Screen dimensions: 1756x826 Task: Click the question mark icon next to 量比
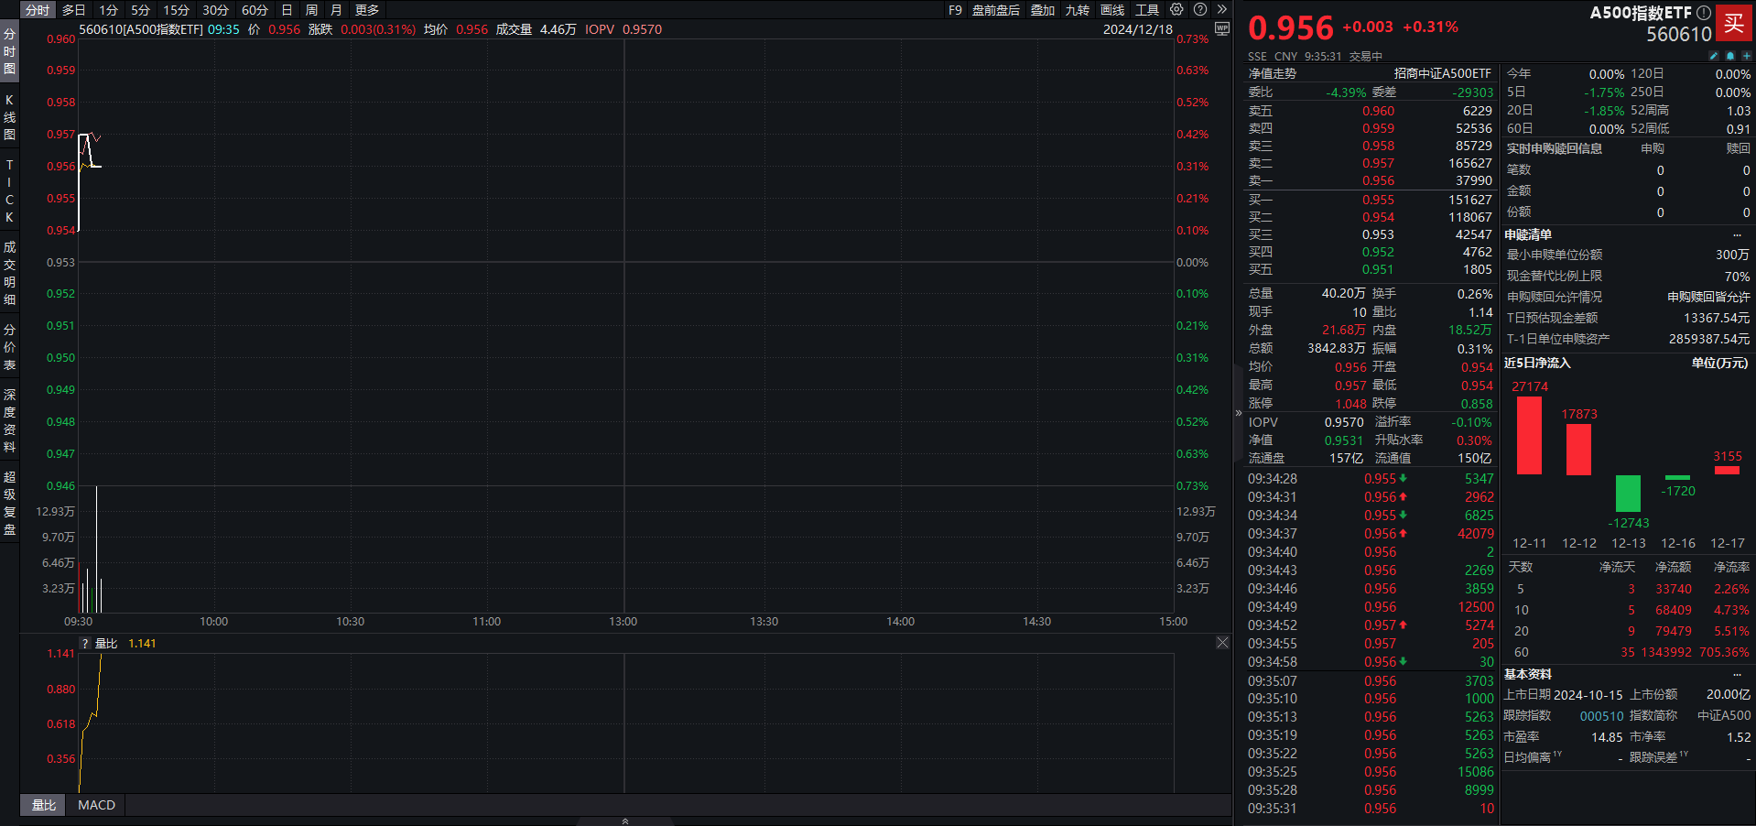pos(85,644)
